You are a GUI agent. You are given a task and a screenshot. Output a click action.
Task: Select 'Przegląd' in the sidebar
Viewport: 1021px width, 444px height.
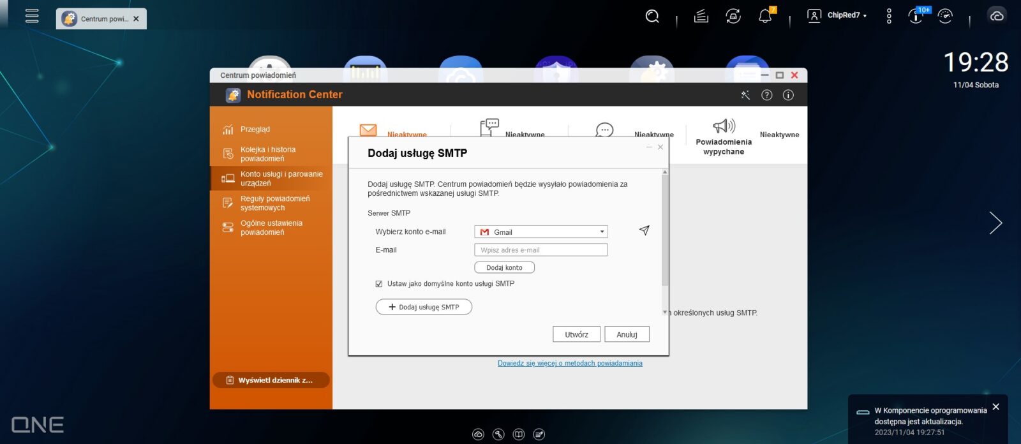point(255,129)
